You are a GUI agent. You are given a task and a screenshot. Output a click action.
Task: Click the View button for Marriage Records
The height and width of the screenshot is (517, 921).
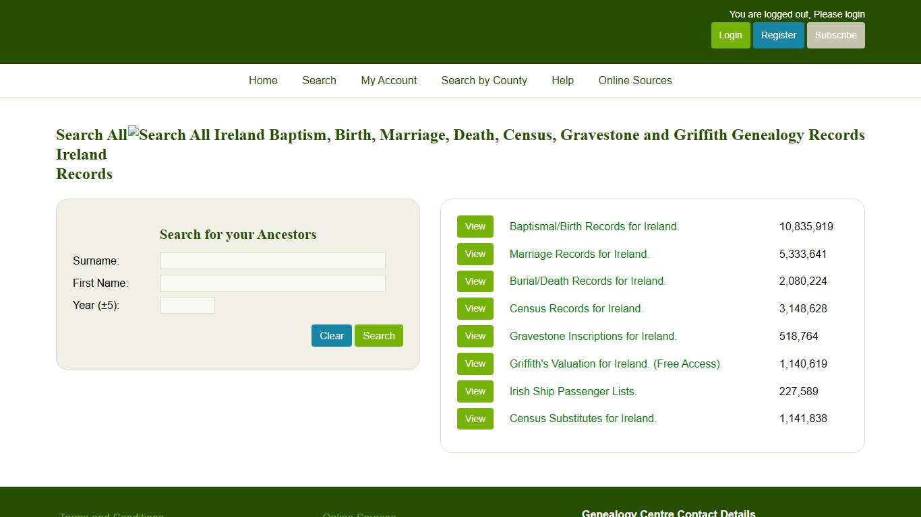click(x=475, y=254)
